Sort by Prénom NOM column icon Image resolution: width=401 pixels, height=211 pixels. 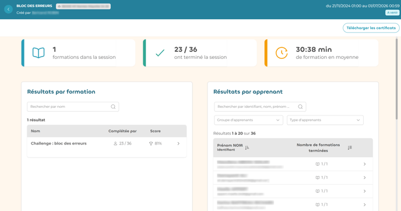[247, 147]
